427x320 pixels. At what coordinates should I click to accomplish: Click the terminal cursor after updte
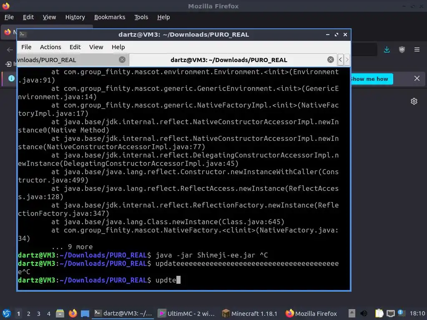(178, 280)
